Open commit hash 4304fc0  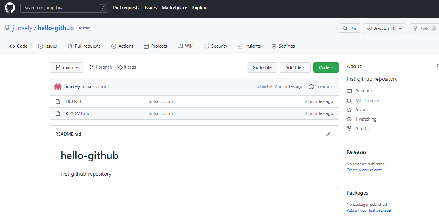[265, 87]
